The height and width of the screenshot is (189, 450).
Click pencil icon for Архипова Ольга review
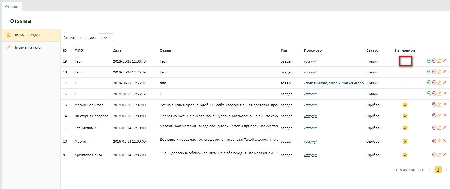click(x=439, y=155)
